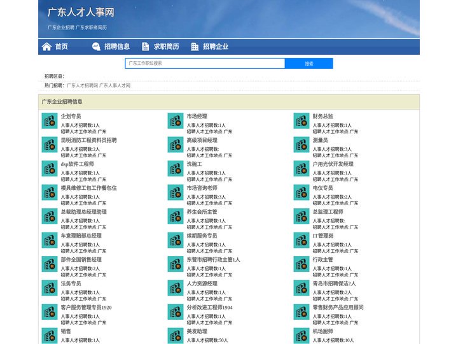Image resolution: width=458 pixels, height=344 pixels.
Task: Click the job icon next to IT管理岗
Action: [x=302, y=240]
